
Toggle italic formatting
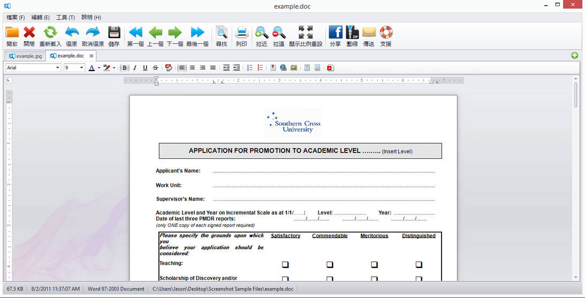point(135,67)
